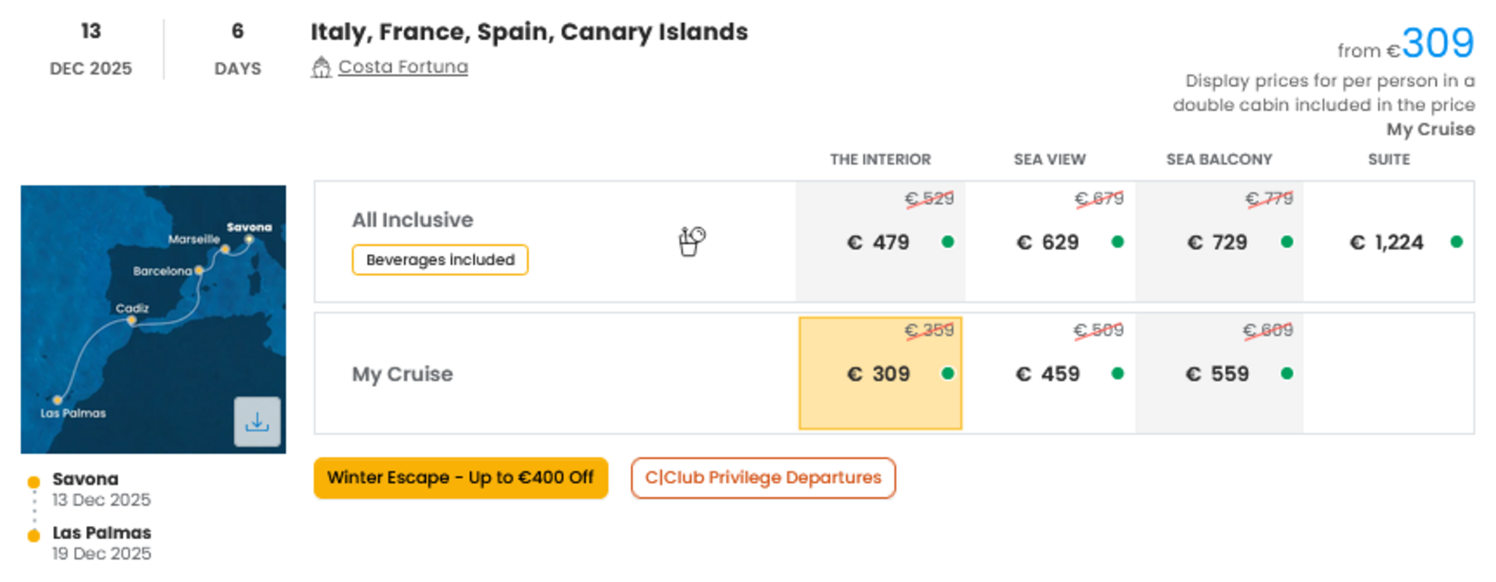1496x582 pixels.
Task: Select the All Inclusive fare row label
Action: [413, 220]
